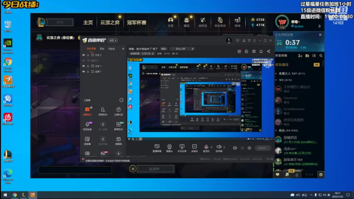Image resolution: width=354 pixels, height=199 pixels.
Task: Hide the 文本 1 source layer
Action: (x=84, y=66)
